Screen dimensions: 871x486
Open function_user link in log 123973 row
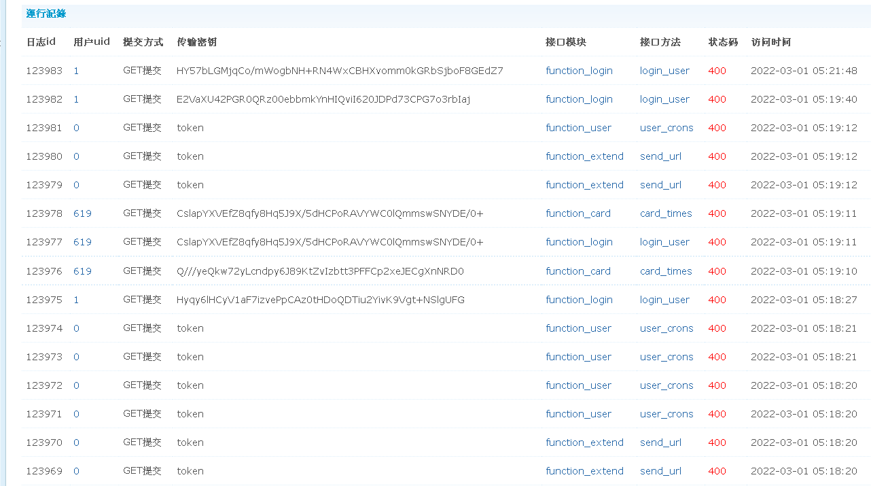[x=578, y=357]
